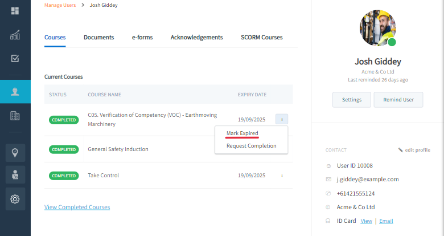Image resolution: width=444 pixels, height=236 pixels.
Task: Click C05. Verification of Competency course name
Action: pyautogui.click(x=153, y=119)
